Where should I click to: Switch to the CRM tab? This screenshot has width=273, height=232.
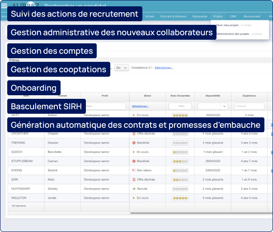[233, 16]
